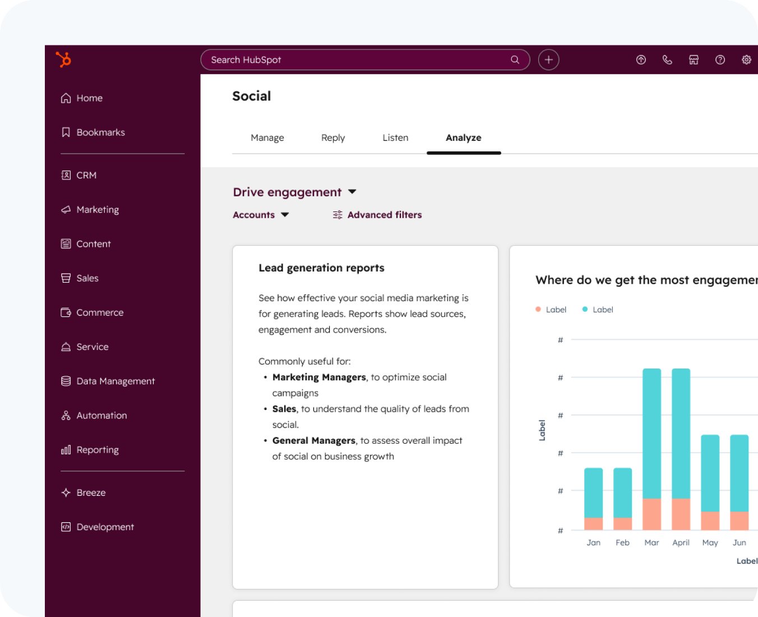
Task: Click the Home house icon in sidebar
Action: tap(66, 98)
